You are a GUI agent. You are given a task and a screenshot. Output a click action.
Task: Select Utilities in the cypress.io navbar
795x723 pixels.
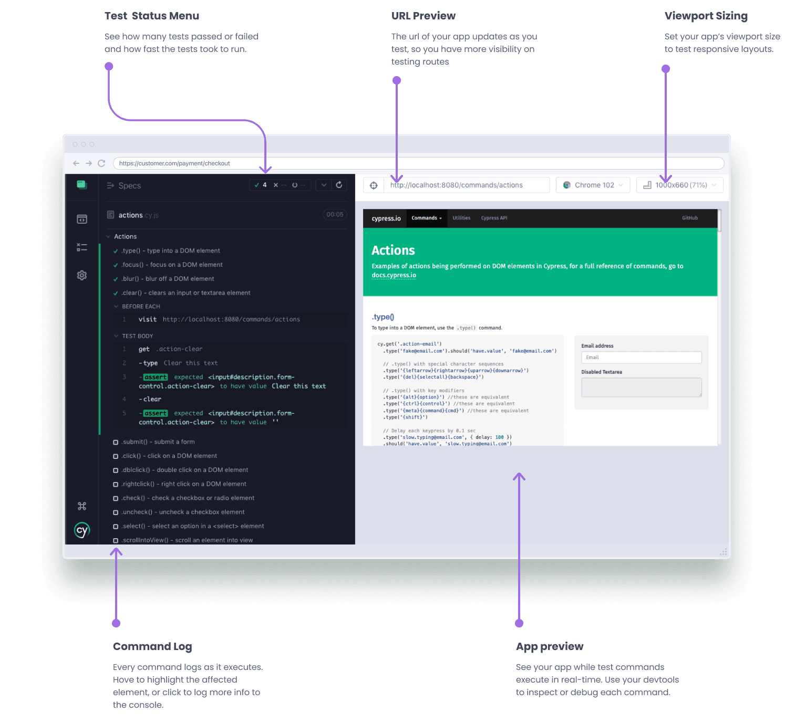[461, 218]
